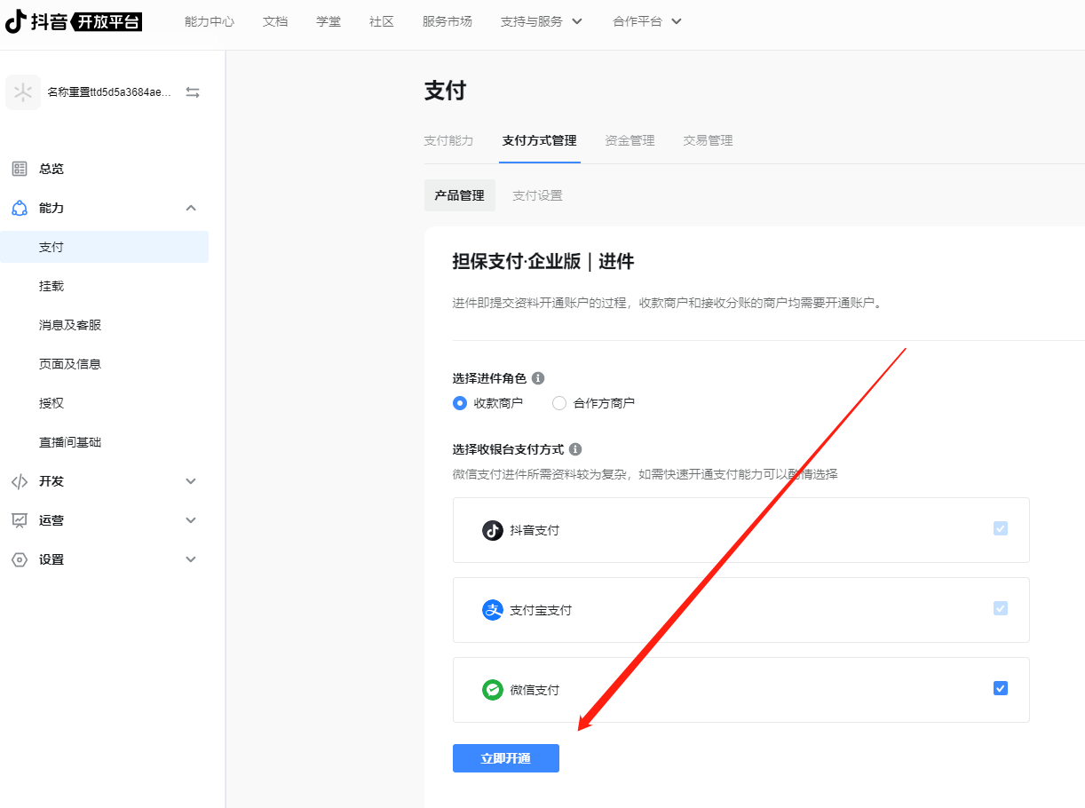This screenshot has height=808, width=1085.
Task: Expand the 设置 sidebar section chevron
Action: pos(191,559)
